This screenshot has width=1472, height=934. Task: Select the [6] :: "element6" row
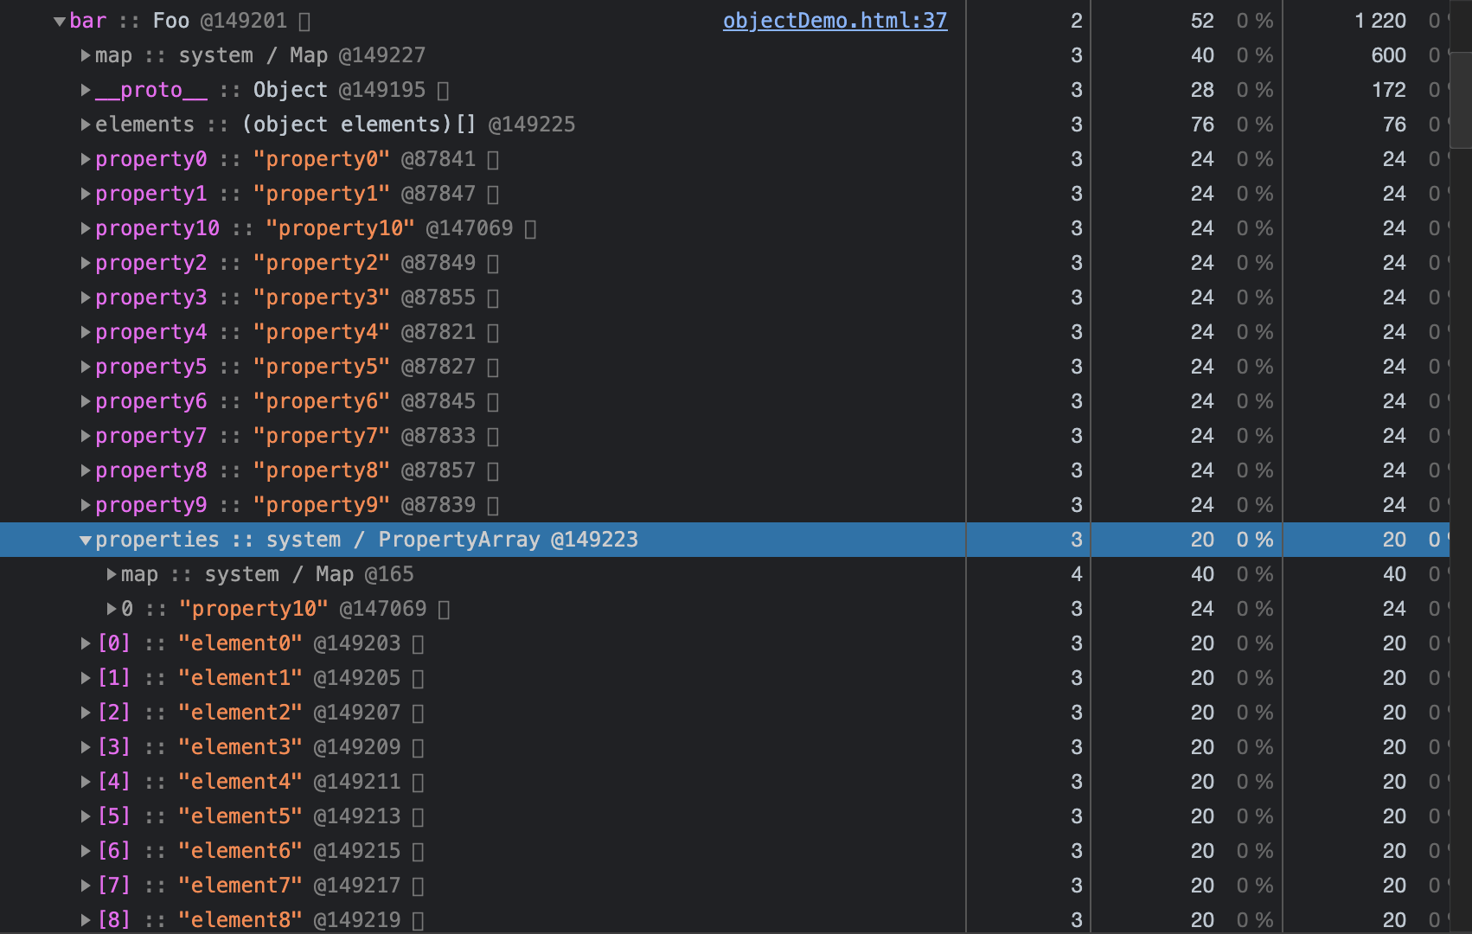[725, 851]
